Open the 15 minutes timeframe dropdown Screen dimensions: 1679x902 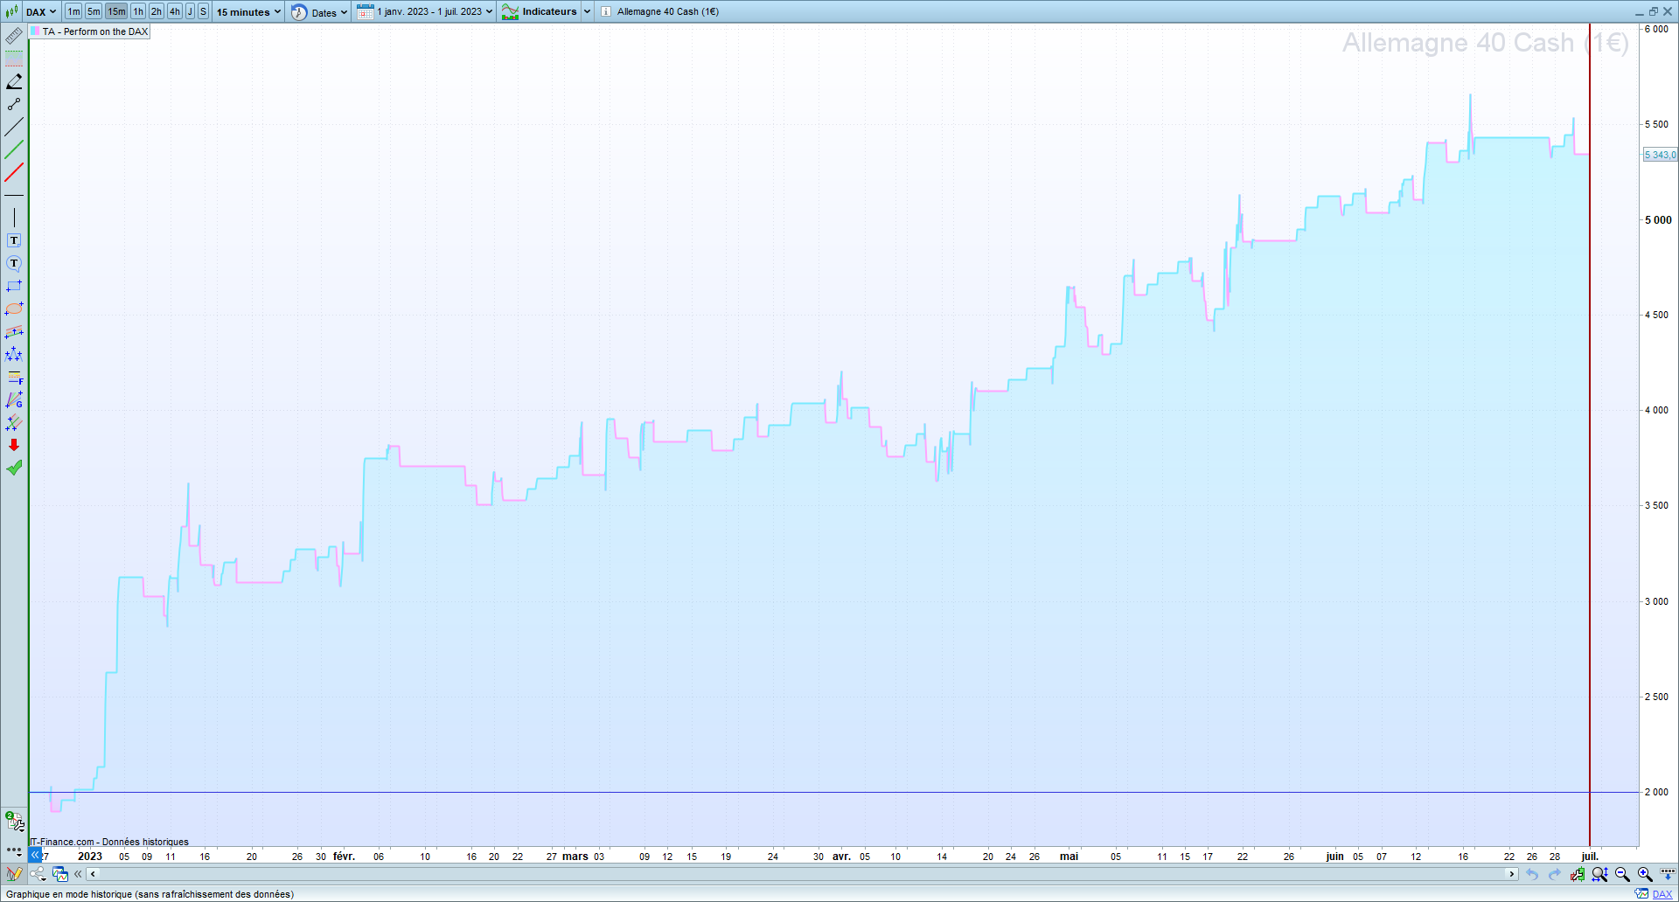point(249,12)
